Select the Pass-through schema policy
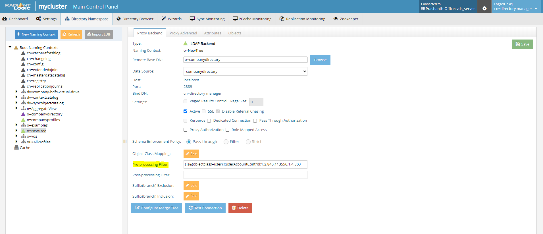The image size is (543, 234). pos(189,142)
